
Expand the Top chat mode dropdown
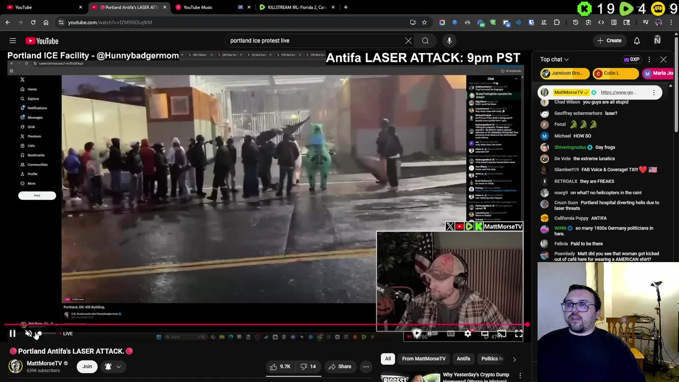(x=554, y=59)
